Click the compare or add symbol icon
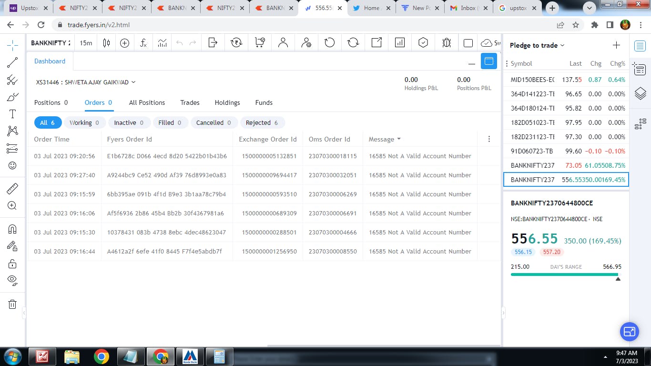The height and width of the screenshot is (366, 651). pos(124,43)
